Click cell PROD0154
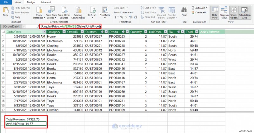This screenshot has width=254, height=133. coord(118,105)
